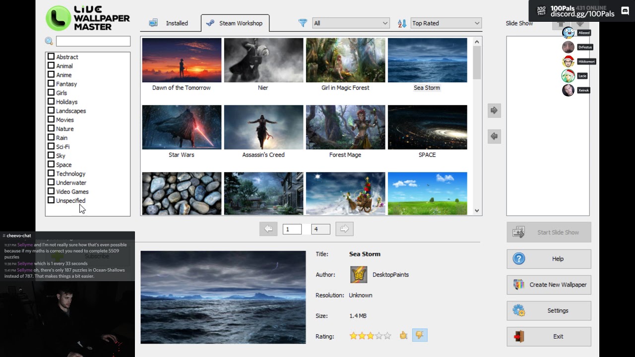Select the Star Wars wallpaper thumbnail

click(x=182, y=127)
